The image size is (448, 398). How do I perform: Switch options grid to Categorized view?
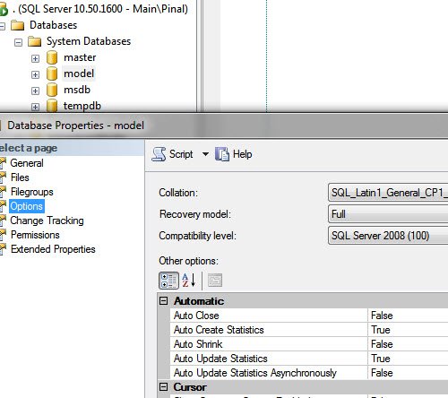click(168, 281)
